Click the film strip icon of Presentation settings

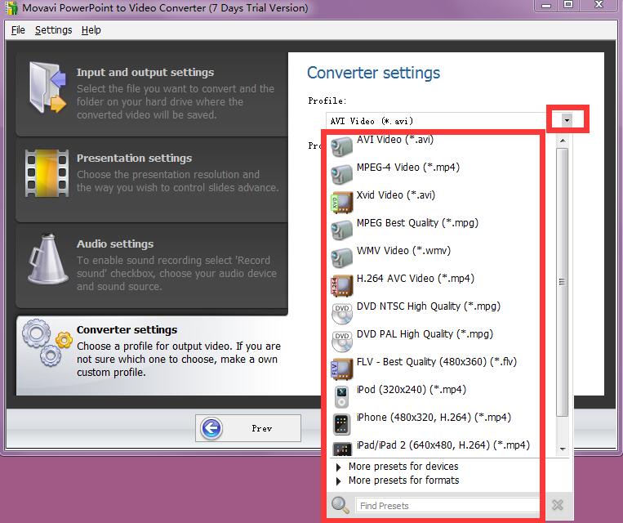coord(47,173)
